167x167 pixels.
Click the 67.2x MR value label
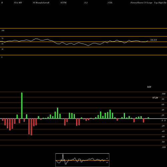[155, 98]
